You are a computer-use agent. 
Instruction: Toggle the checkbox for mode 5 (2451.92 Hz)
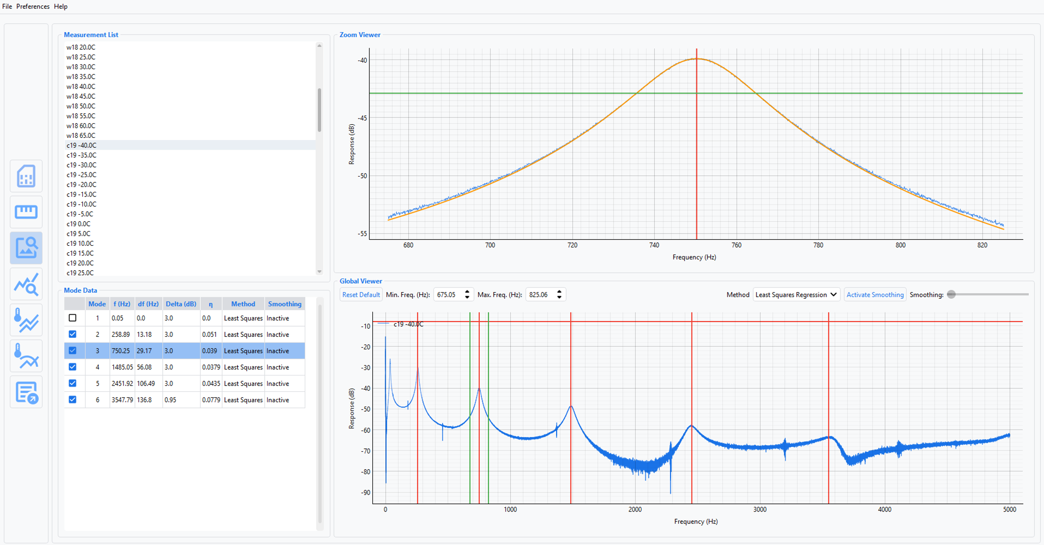click(x=73, y=383)
